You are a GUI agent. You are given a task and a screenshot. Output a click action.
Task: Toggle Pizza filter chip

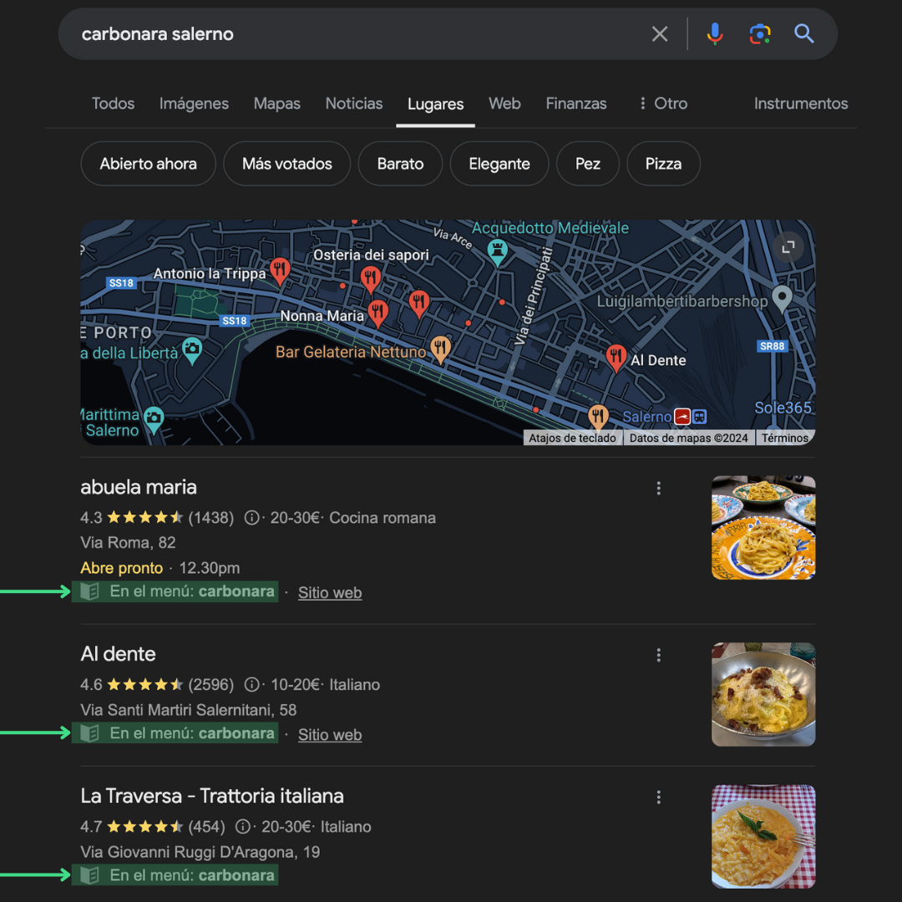tap(663, 164)
